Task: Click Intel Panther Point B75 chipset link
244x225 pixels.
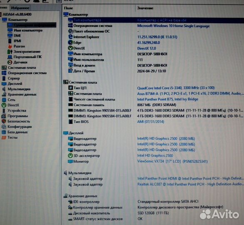Action: (x=168, y=99)
